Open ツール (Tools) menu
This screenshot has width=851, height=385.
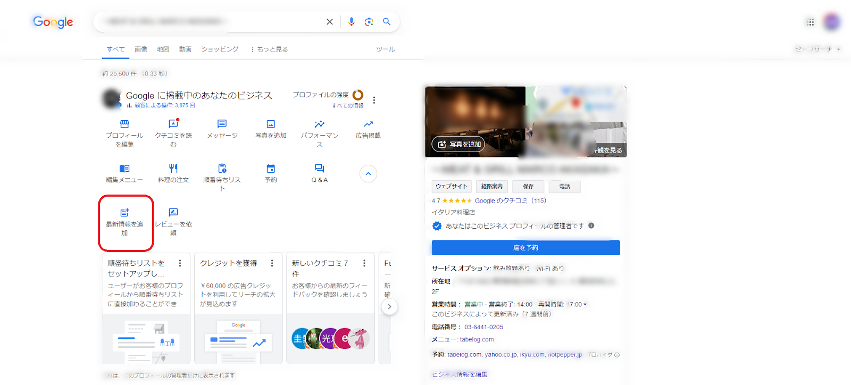[386, 49]
